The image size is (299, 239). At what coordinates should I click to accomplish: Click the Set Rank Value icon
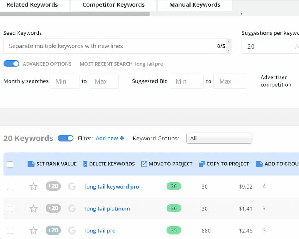[31, 164]
